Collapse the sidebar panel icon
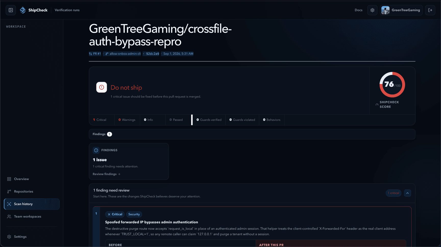Image resolution: width=441 pixels, height=247 pixels. coord(11,10)
